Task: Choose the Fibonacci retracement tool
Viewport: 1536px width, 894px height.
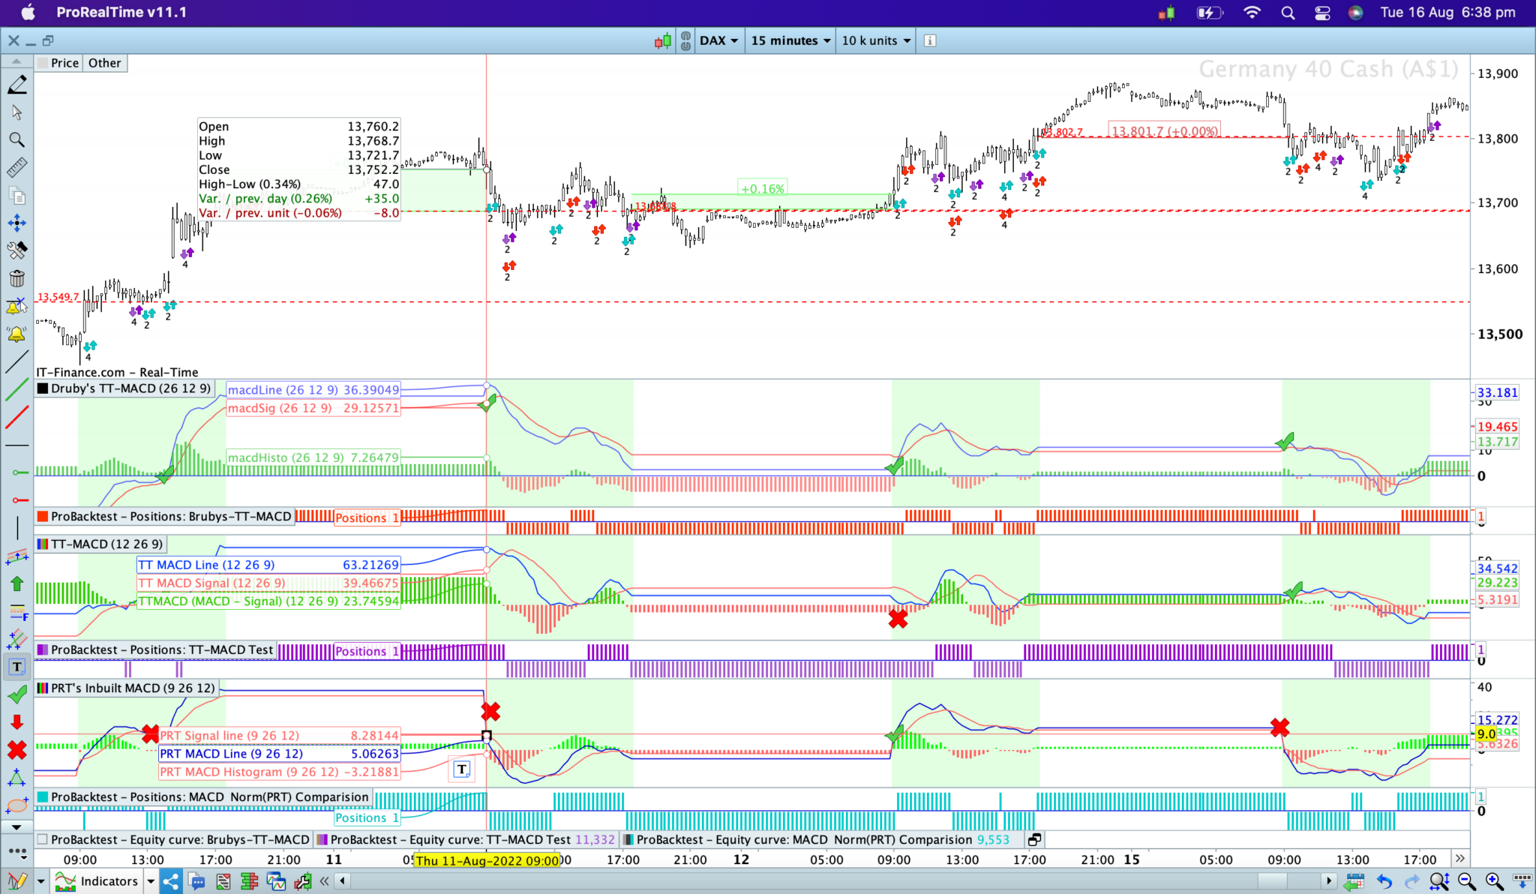Action: pos(16,611)
